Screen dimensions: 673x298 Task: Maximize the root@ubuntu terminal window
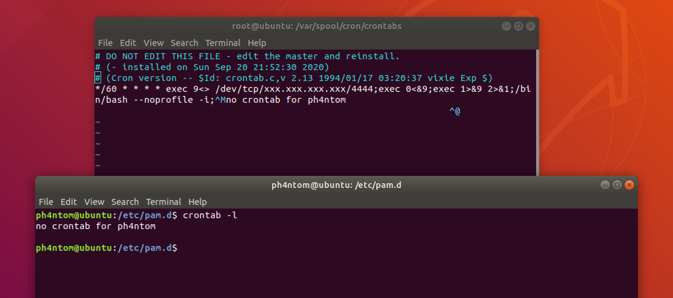coord(518,26)
